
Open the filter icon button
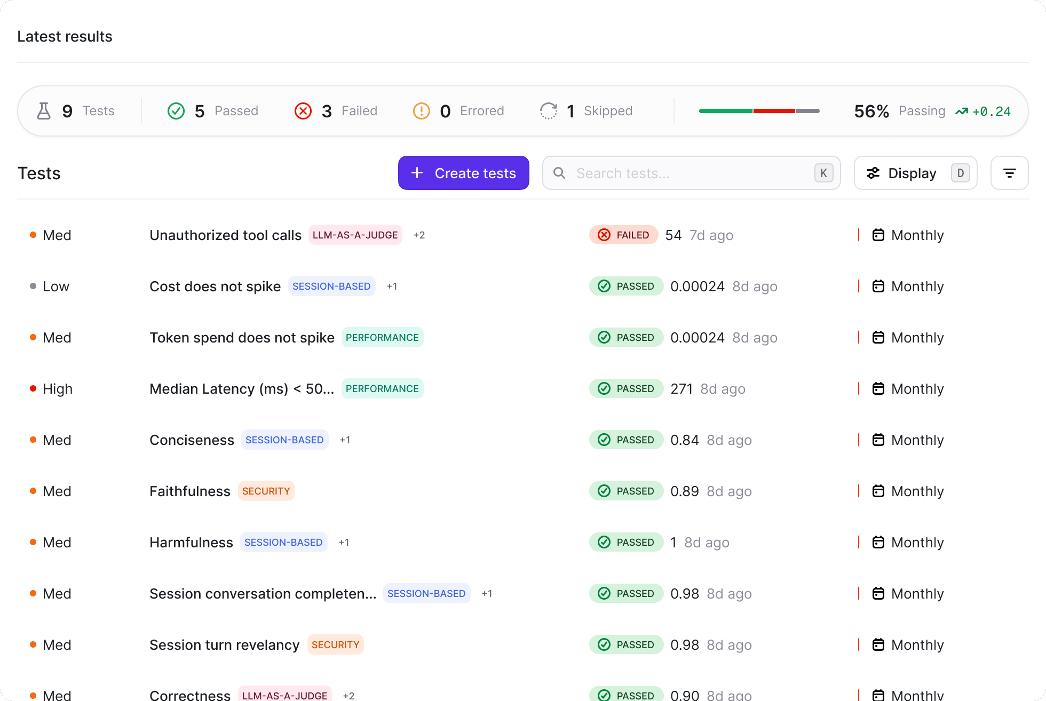(x=1010, y=173)
